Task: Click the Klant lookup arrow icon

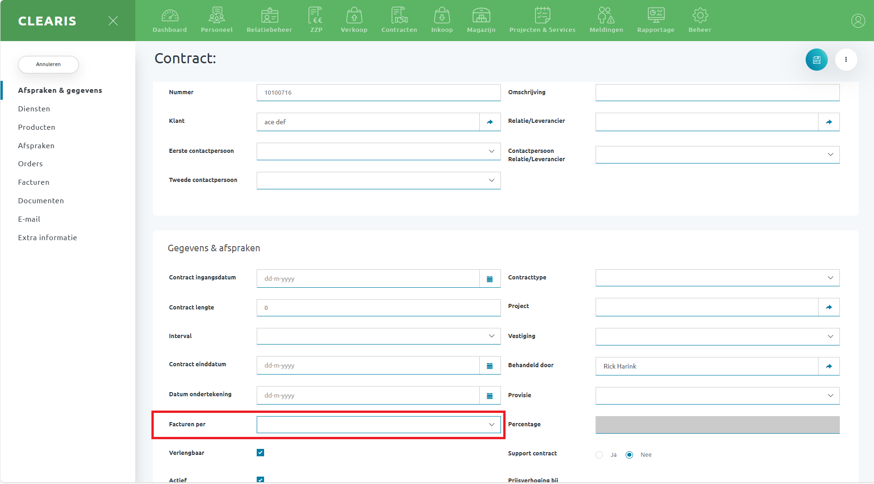Action: tap(490, 122)
